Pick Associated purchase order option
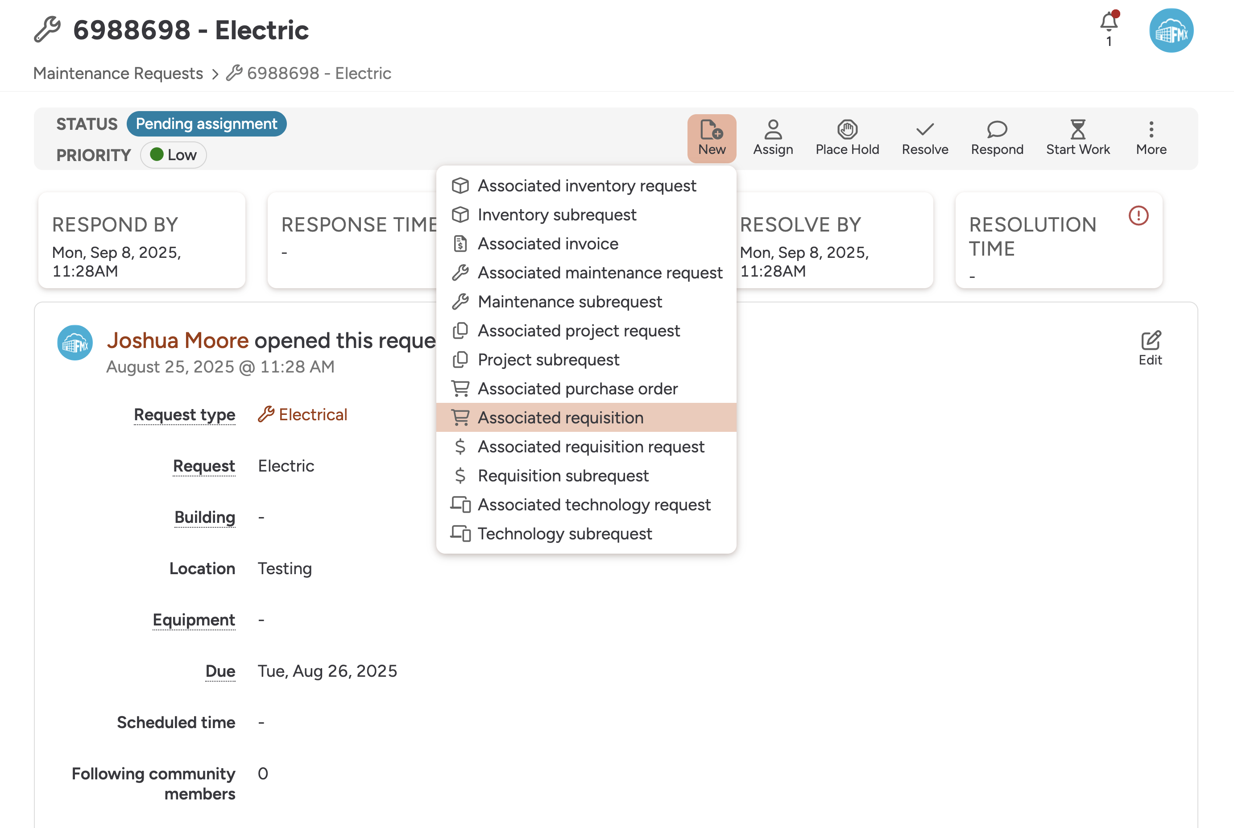Image resolution: width=1234 pixels, height=828 pixels. pos(577,389)
